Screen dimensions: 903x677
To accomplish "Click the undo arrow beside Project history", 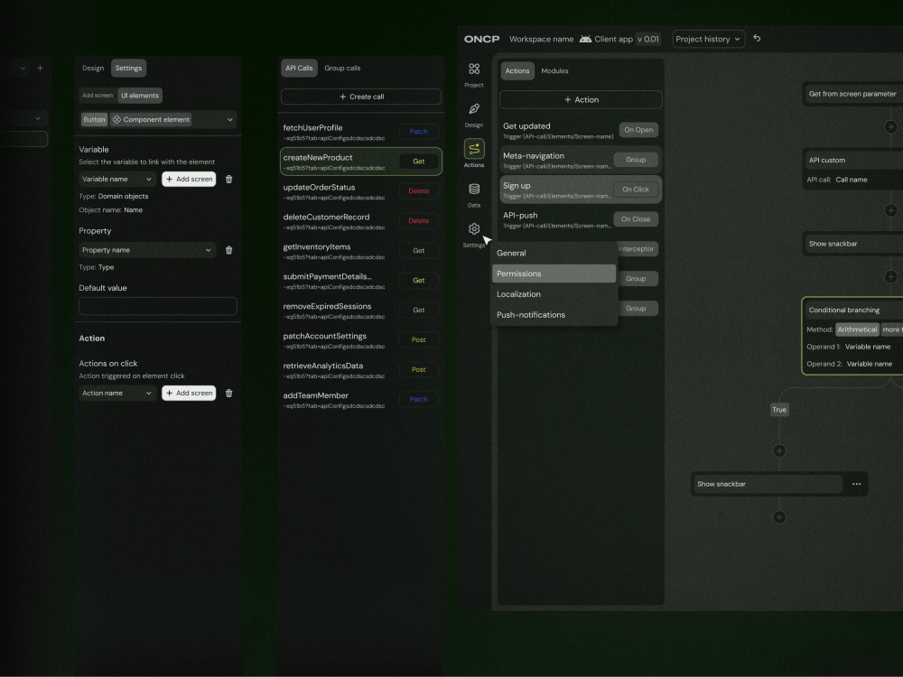I will (757, 39).
